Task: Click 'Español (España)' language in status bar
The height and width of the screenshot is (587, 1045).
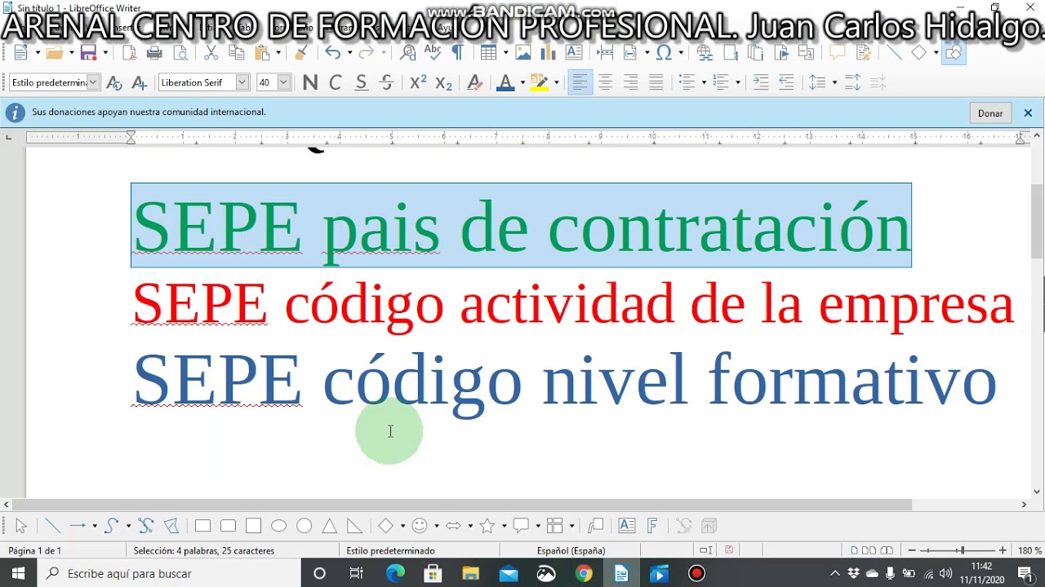Action: point(571,550)
